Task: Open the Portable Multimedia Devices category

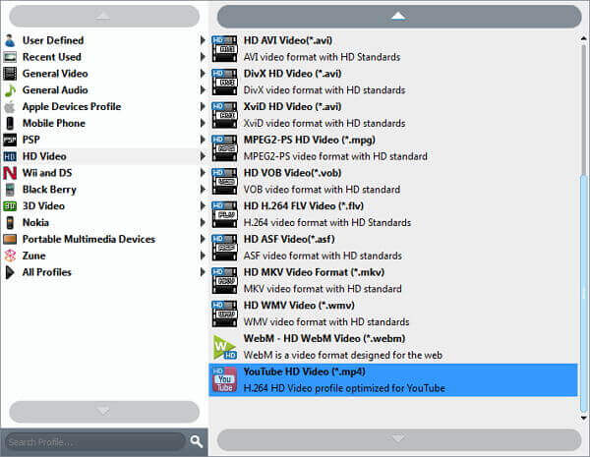Action: click(104, 239)
